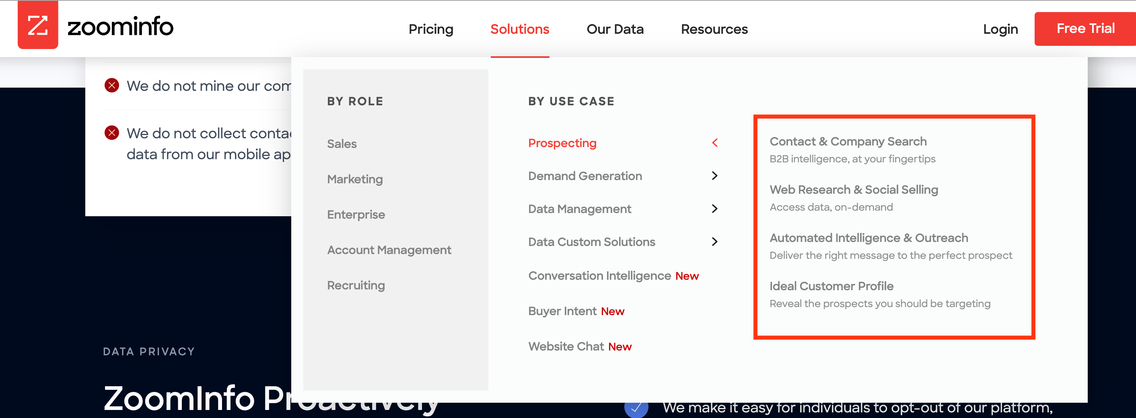Open Conversation Intelligence marked New
Screen dimensions: 1136x418
(x=599, y=276)
